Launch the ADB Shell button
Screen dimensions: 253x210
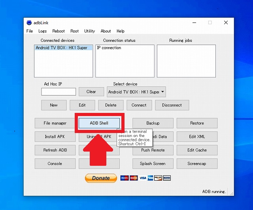click(99, 123)
